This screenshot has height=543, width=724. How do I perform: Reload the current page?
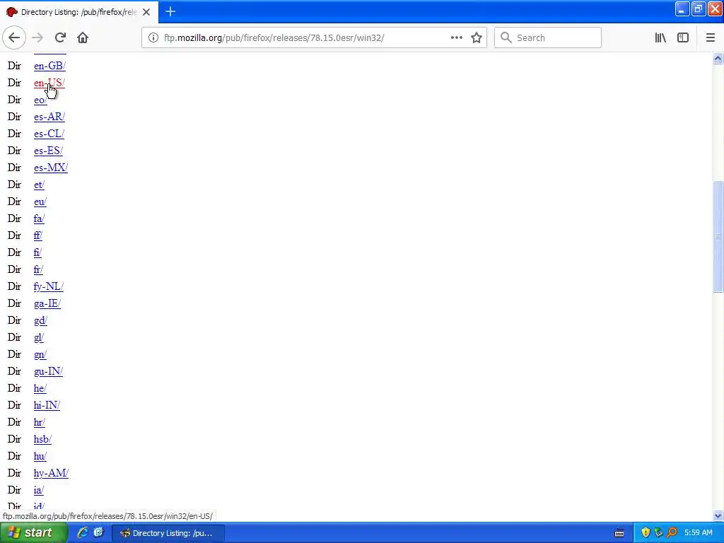coord(60,38)
